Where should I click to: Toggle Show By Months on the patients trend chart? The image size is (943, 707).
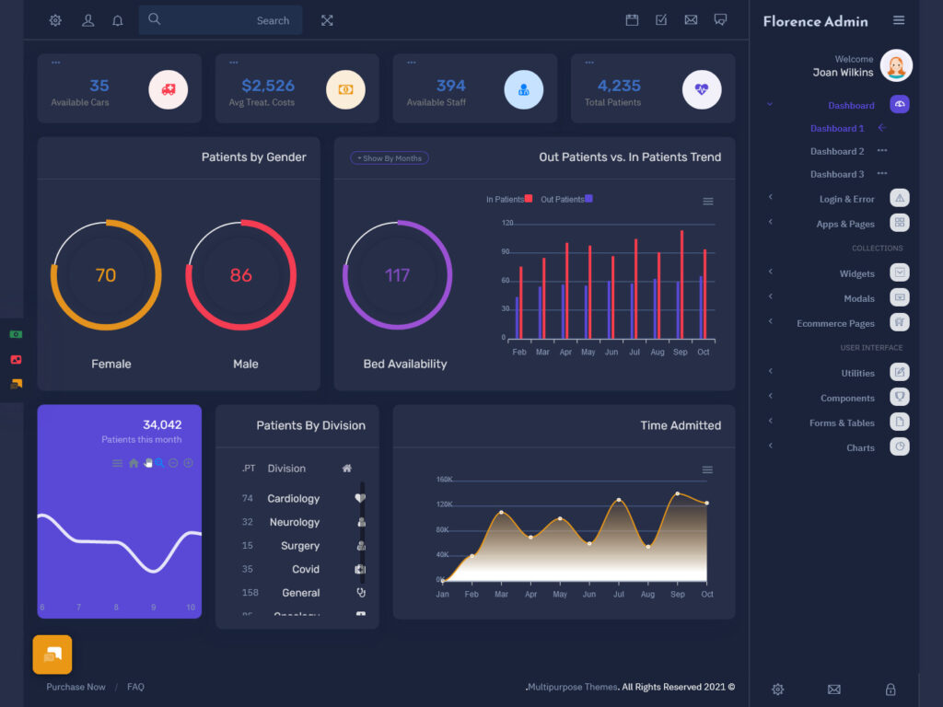[x=389, y=157]
